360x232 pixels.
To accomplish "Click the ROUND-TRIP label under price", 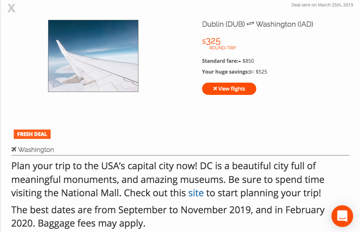I will (223, 48).
